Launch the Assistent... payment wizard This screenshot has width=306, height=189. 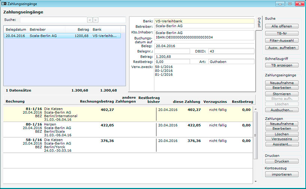coord(282,144)
